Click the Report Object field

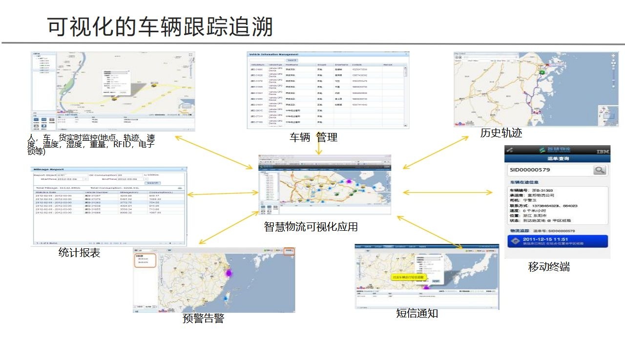click(72, 175)
